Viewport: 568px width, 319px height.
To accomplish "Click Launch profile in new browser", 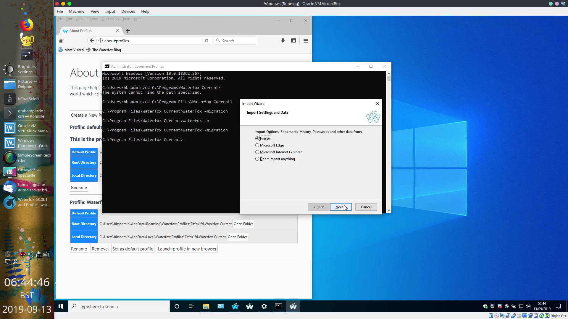I will coord(187,248).
